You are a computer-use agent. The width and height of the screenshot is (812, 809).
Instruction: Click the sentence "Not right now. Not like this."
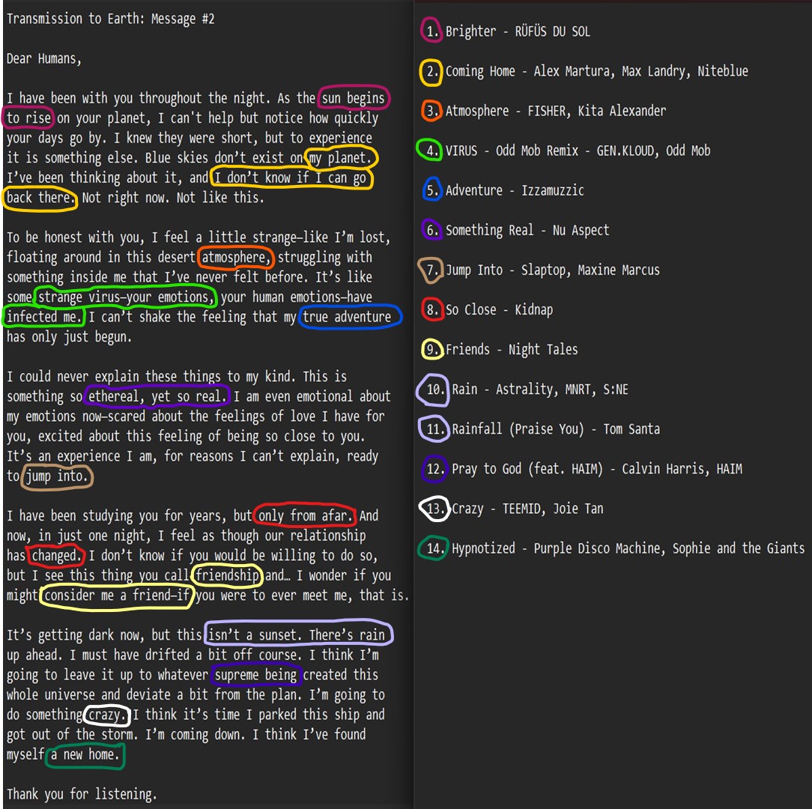pyautogui.click(x=173, y=198)
